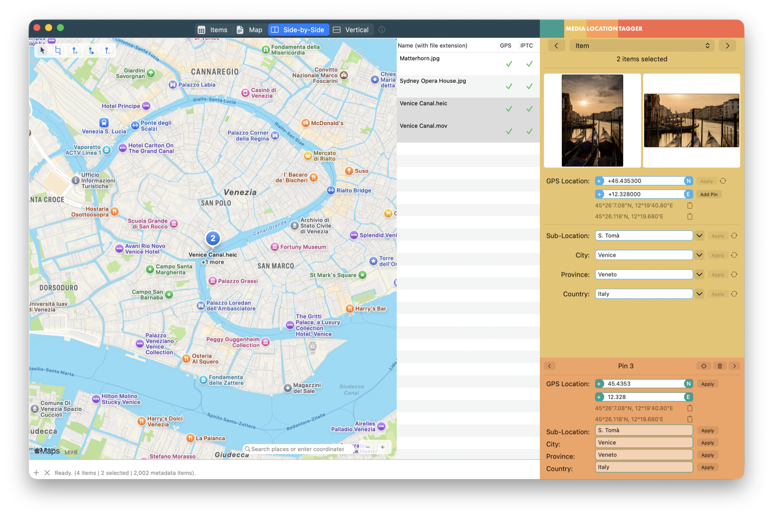Activate the add pin map tool
This screenshot has width=773, height=517.
(x=75, y=51)
